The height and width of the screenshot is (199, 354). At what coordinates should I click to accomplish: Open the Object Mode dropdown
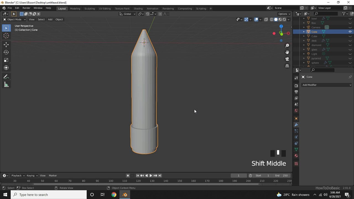tap(14, 19)
